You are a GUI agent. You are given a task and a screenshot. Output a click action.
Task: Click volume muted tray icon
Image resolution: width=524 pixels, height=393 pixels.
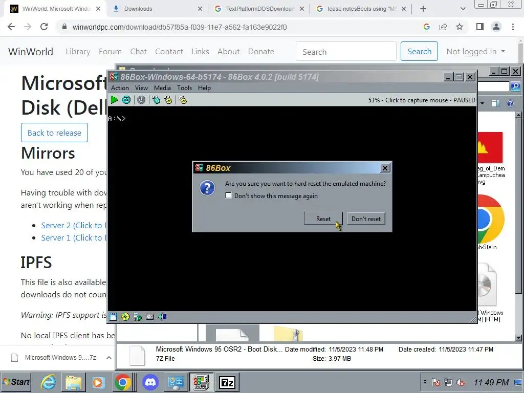(461, 382)
